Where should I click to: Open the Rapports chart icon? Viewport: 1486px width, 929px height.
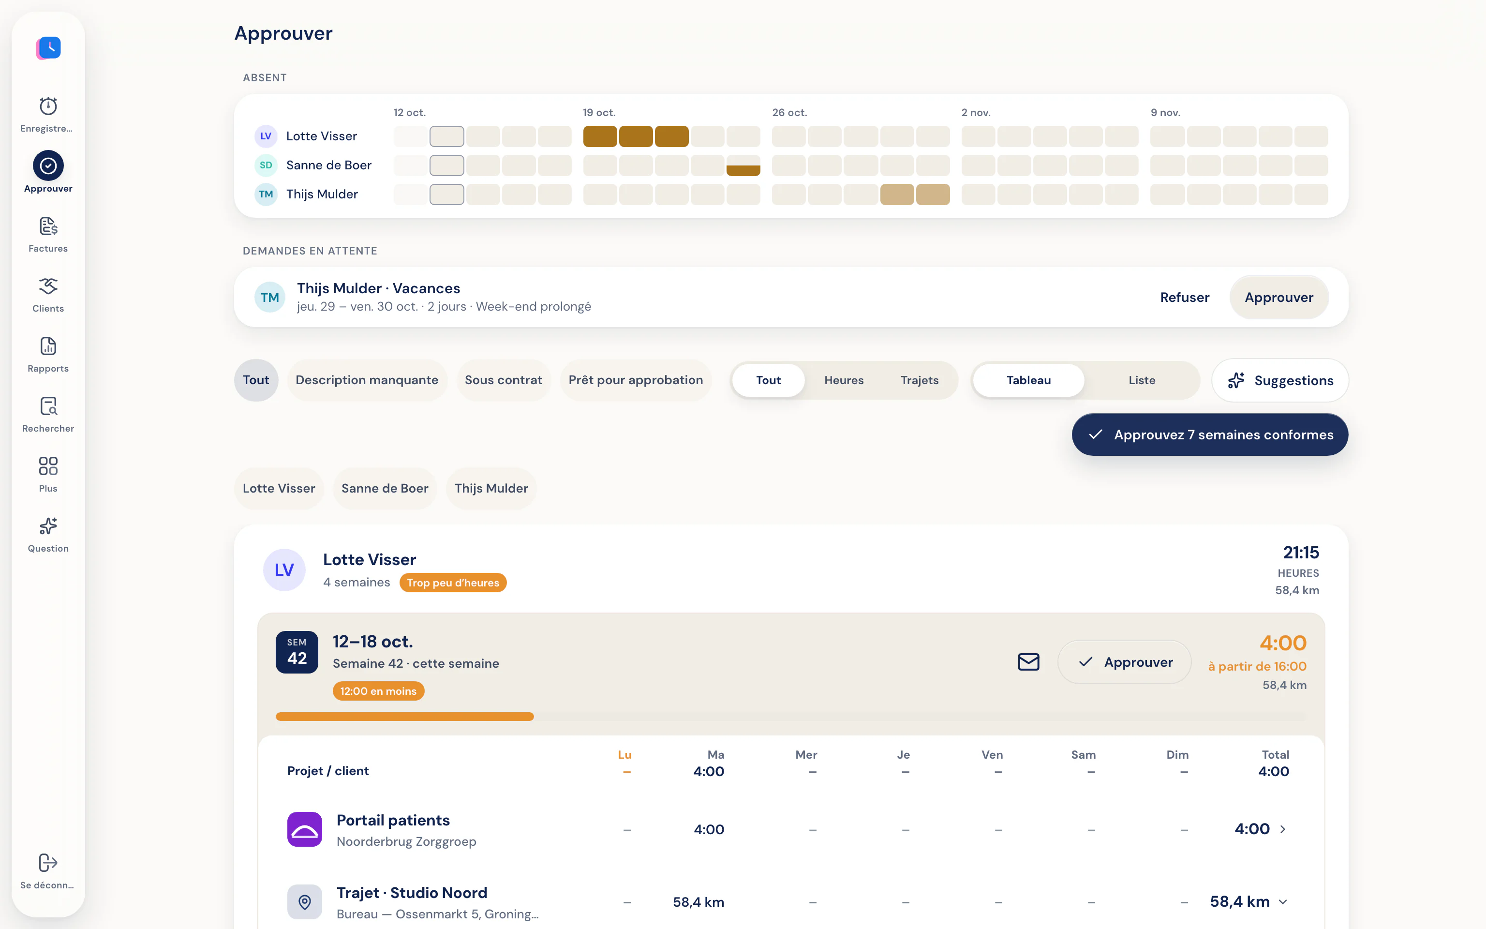(48, 346)
